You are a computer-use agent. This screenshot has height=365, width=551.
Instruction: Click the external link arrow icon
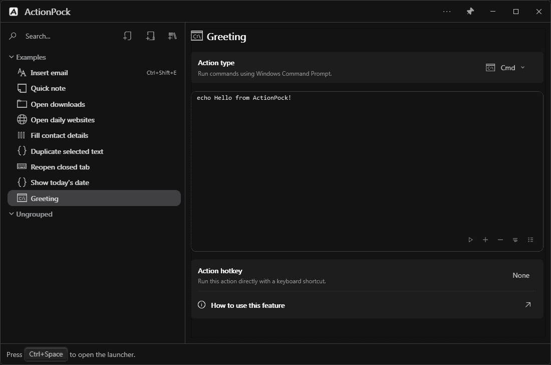pyautogui.click(x=528, y=305)
